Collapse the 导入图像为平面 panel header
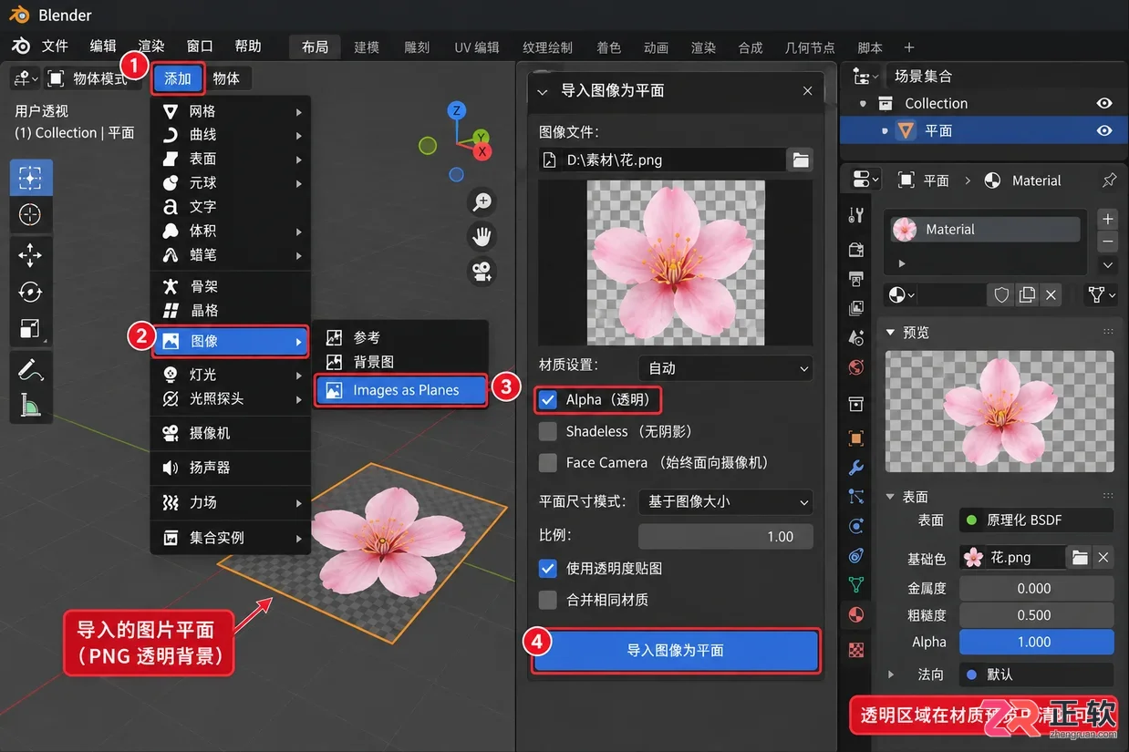 coord(543,91)
